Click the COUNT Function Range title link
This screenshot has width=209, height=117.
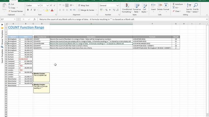(x=26, y=27)
